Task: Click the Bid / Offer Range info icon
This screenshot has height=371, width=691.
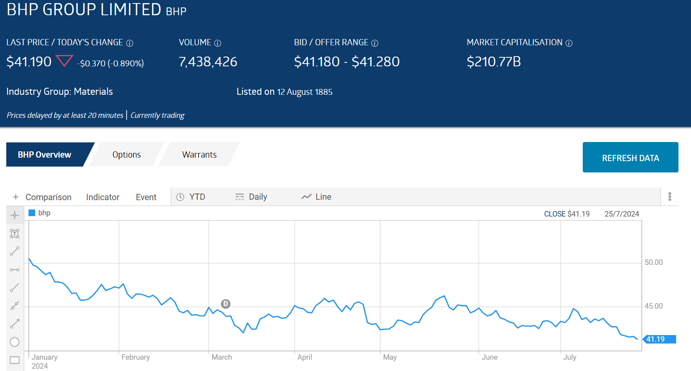Action: coord(375,43)
